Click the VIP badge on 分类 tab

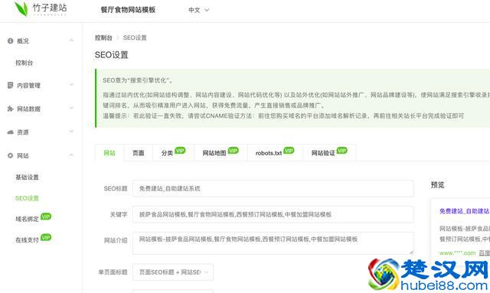[180, 150]
